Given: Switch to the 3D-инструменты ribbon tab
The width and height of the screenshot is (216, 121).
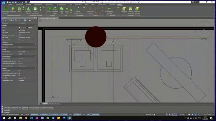Looking at the screenshot, I should (61, 5).
